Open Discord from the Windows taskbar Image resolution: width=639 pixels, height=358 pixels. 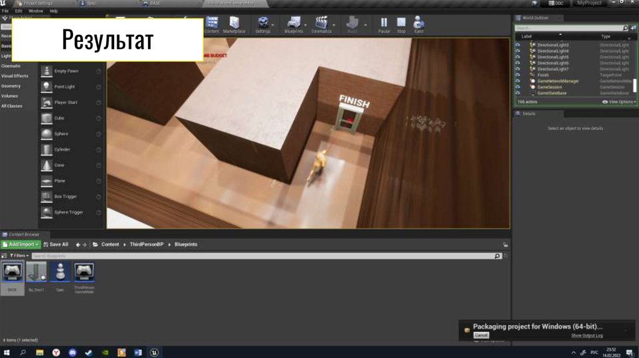pyautogui.click(x=72, y=352)
